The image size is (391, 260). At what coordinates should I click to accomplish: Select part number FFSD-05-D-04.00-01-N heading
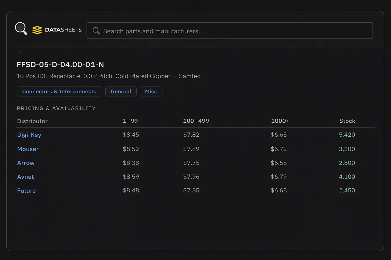tap(60, 64)
